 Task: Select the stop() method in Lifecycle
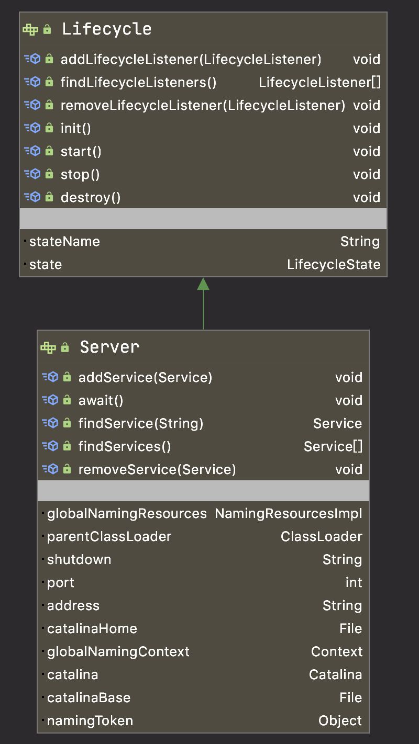[x=80, y=175]
